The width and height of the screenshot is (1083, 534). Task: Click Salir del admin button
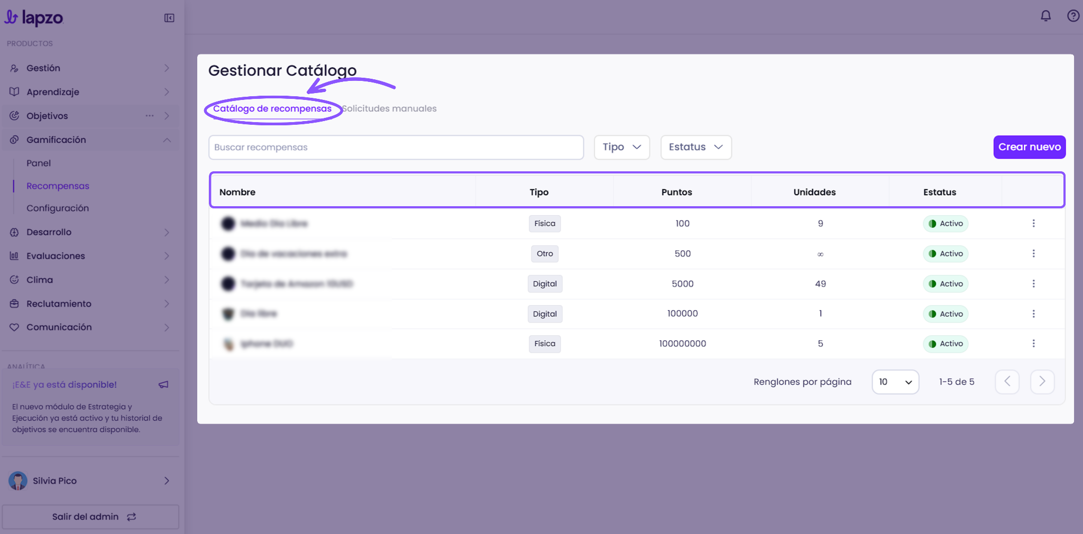(x=90, y=517)
